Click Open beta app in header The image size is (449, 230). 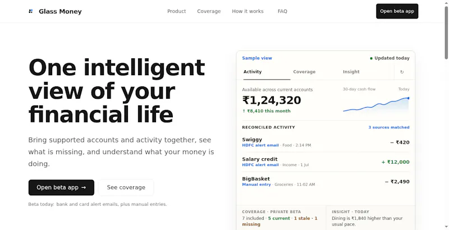click(397, 11)
